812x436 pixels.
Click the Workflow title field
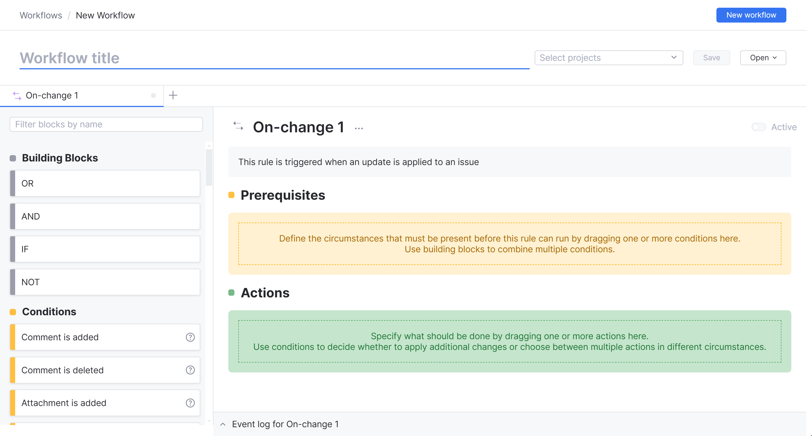(274, 58)
